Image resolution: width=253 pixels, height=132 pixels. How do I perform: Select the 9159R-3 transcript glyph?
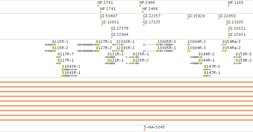pos(238,57)
